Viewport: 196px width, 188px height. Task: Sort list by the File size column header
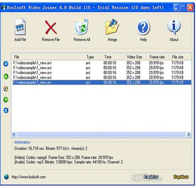(x=180, y=57)
